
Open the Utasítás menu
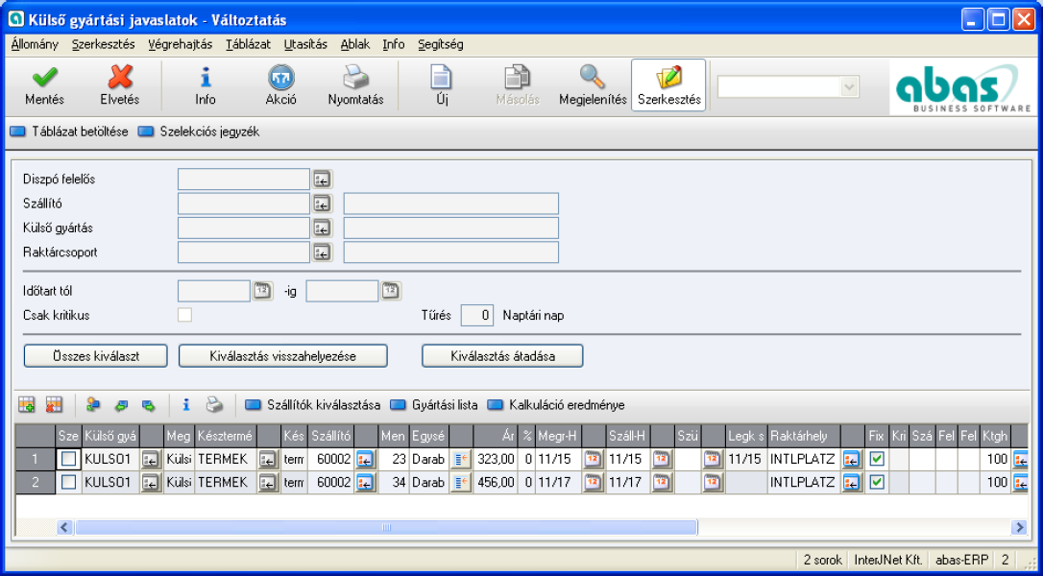pyautogui.click(x=305, y=44)
